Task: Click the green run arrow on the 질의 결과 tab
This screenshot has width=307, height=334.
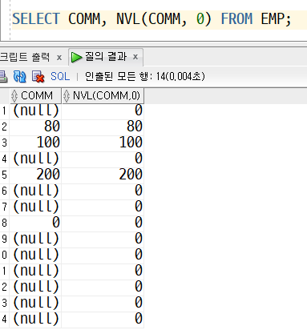Action: [x=77, y=57]
